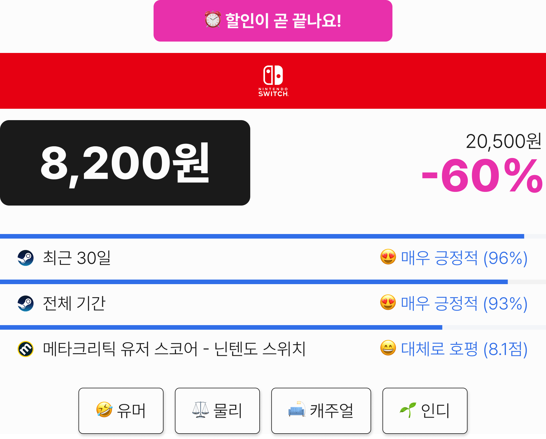
Task: Select the 캐주얼 tag button
Action: click(x=321, y=411)
